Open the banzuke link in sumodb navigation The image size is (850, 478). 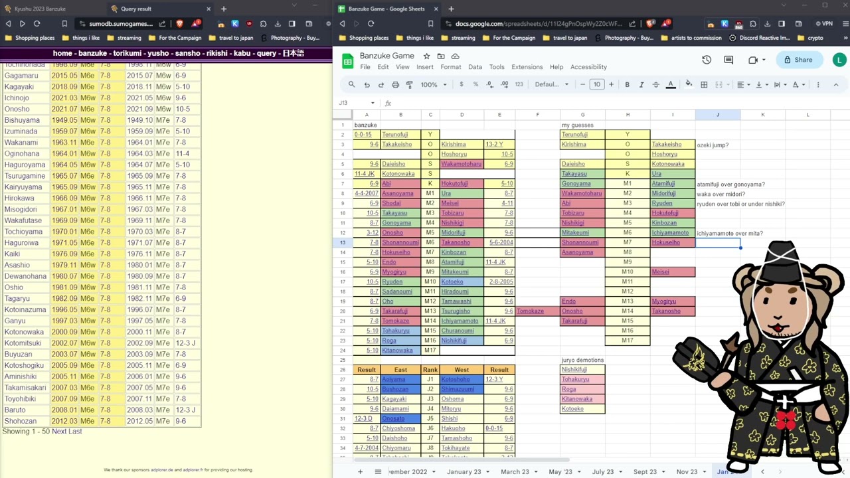pos(93,53)
